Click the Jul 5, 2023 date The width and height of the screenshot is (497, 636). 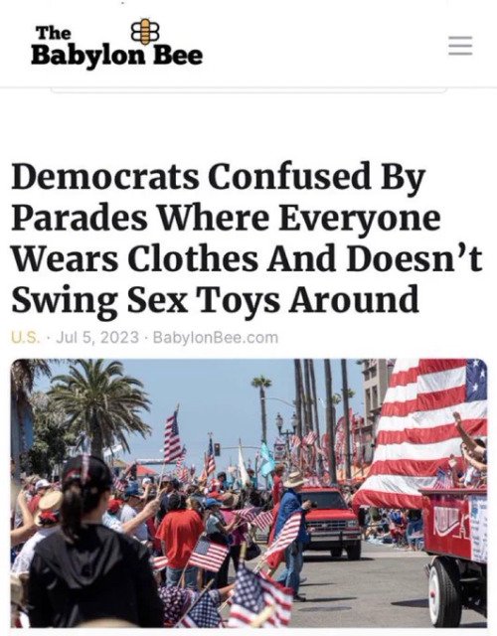[x=97, y=338]
